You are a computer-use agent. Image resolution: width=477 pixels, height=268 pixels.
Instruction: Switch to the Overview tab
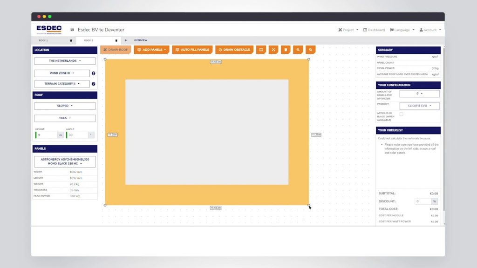(140, 40)
